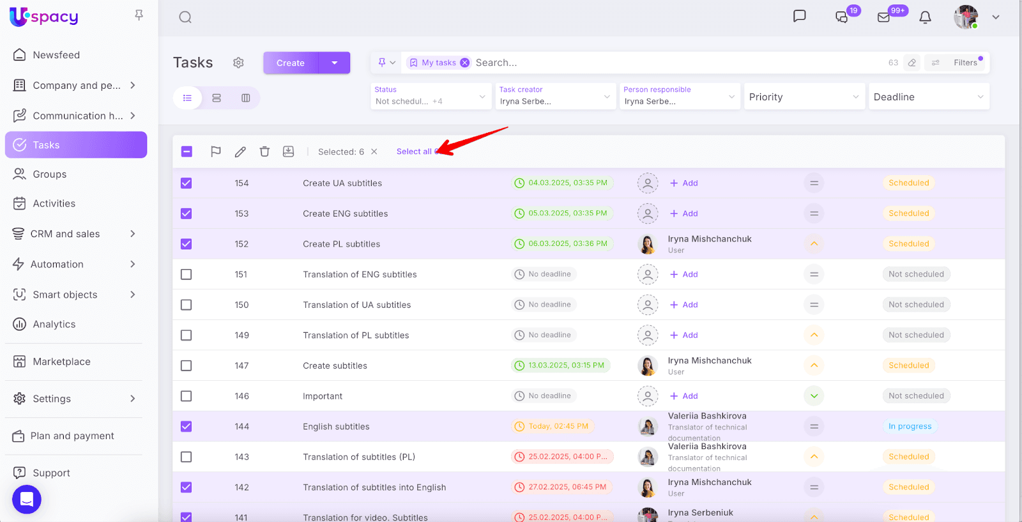Image resolution: width=1022 pixels, height=522 pixels.
Task: Open the notifications bell icon
Action: [x=925, y=17]
